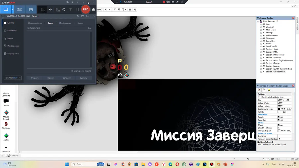This screenshot has height=168, width=299.
Task: Toggle Bandicam microphone recording
Action: coord(57,9)
